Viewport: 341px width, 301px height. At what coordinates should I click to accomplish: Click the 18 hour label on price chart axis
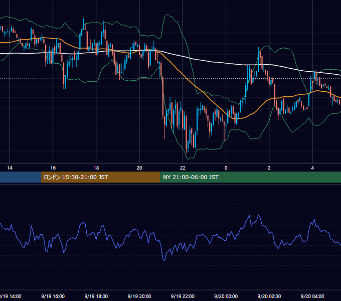(x=96, y=168)
